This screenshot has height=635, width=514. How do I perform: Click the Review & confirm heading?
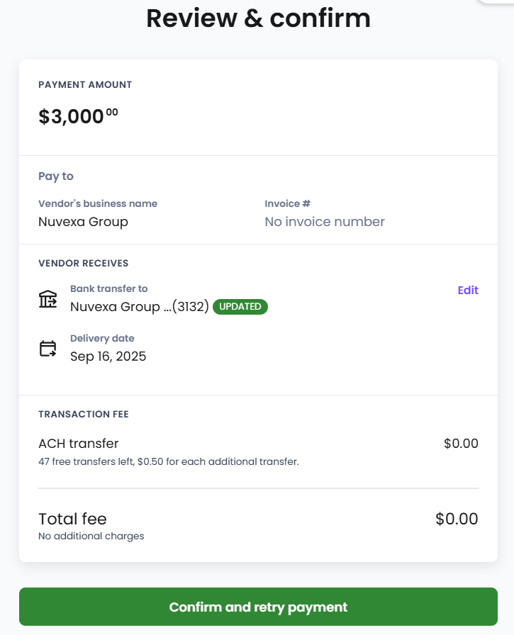click(258, 18)
